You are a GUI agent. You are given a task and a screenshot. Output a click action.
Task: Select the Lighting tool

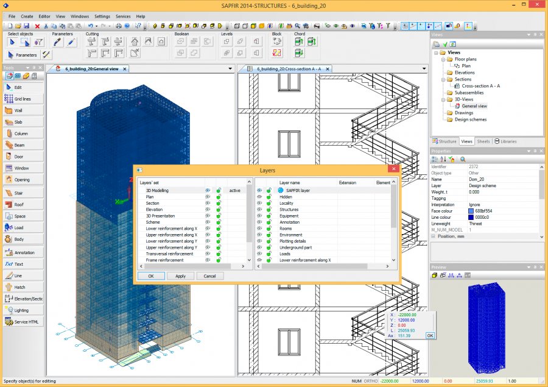pos(23,310)
